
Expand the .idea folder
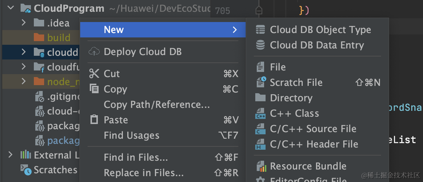click(24, 23)
